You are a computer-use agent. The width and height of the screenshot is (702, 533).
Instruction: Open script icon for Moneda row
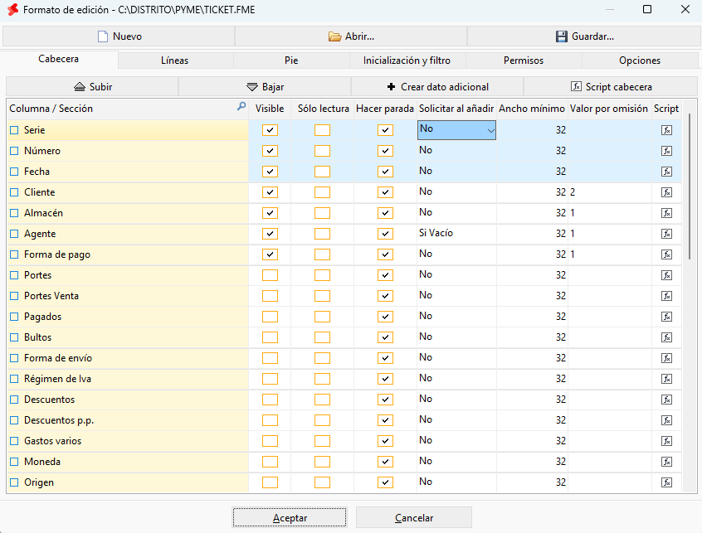[x=666, y=462]
